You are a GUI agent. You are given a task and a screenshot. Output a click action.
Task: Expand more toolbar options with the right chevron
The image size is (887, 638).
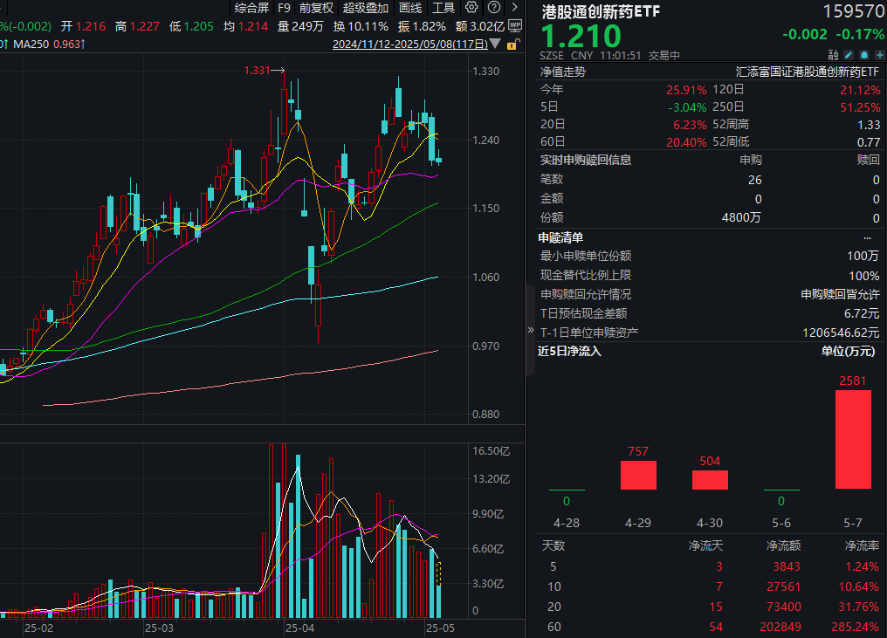point(514,7)
